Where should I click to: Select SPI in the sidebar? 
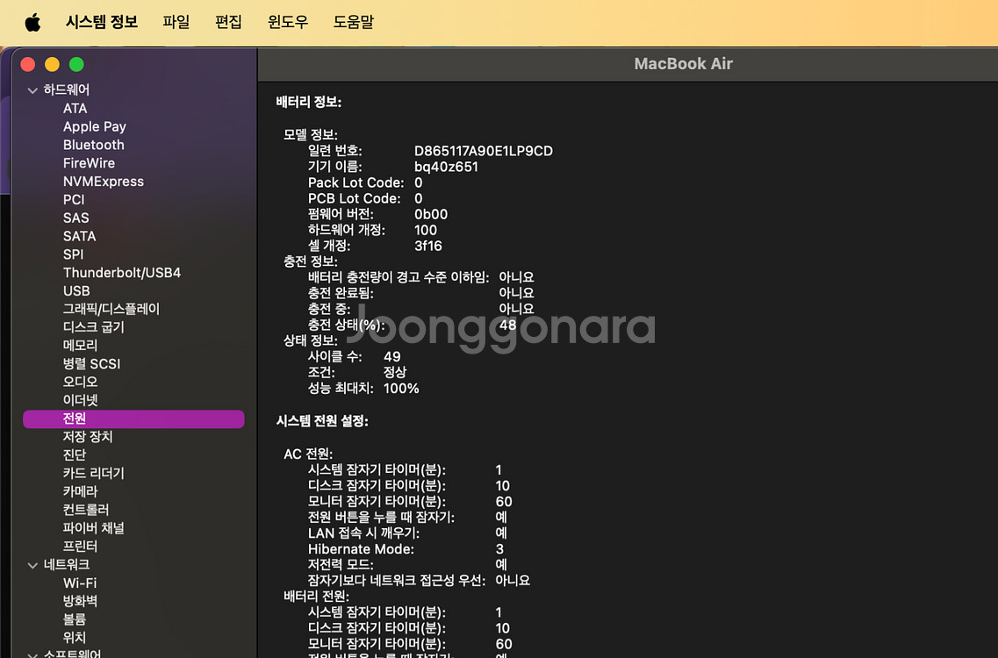(x=73, y=254)
